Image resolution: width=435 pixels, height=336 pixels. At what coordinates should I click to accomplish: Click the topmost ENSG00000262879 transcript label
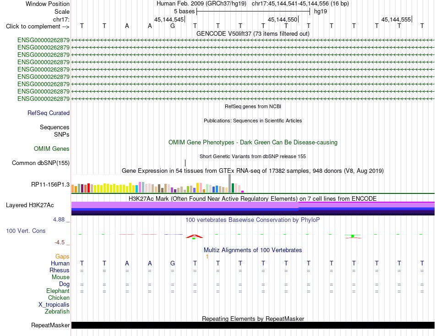43,40
